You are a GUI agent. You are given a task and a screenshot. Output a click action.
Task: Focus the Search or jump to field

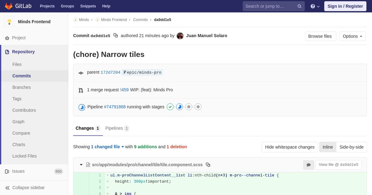coord(270,6)
